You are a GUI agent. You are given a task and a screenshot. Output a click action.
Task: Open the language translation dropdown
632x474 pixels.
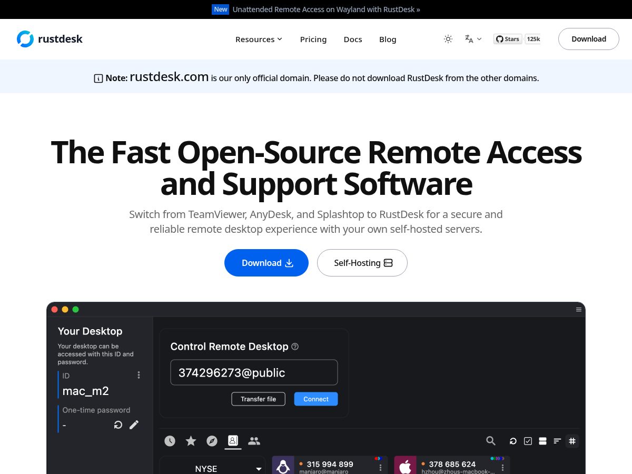tap(473, 39)
